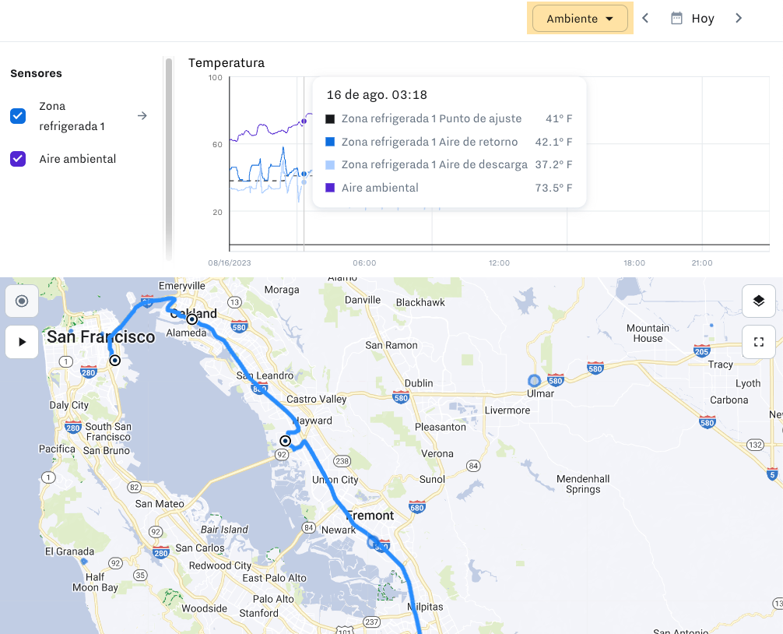
Task: Open the calendar date picker icon
Action: tap(676, 18)
